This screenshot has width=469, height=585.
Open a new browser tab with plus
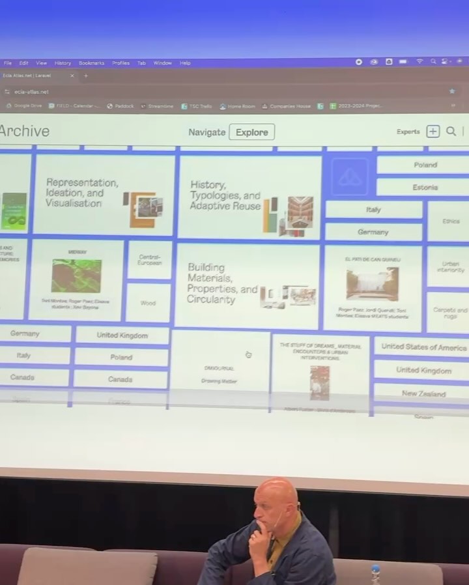[85, 76]
